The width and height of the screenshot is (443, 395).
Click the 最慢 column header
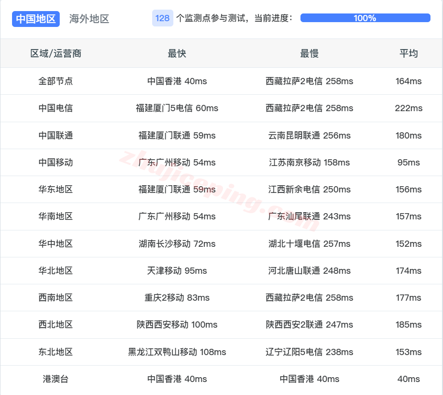click(x=309, y=53)
